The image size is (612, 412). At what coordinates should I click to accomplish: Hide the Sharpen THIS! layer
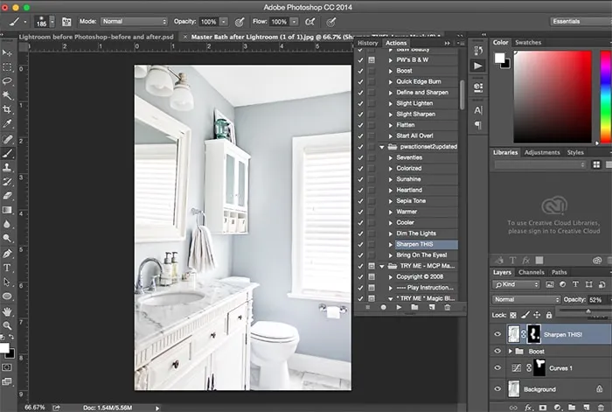[x=497, y=334]
